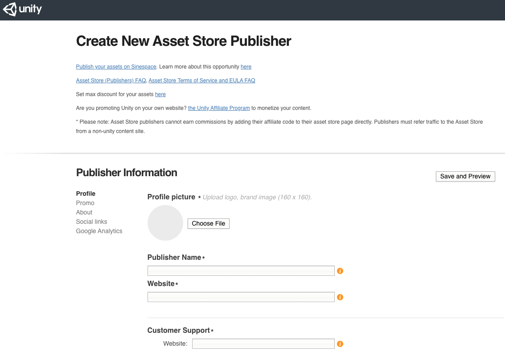This screenshot has height=351, width=505.
Task: Open Asset Store (Publishers) FAQ link
Action: (111, 81)
